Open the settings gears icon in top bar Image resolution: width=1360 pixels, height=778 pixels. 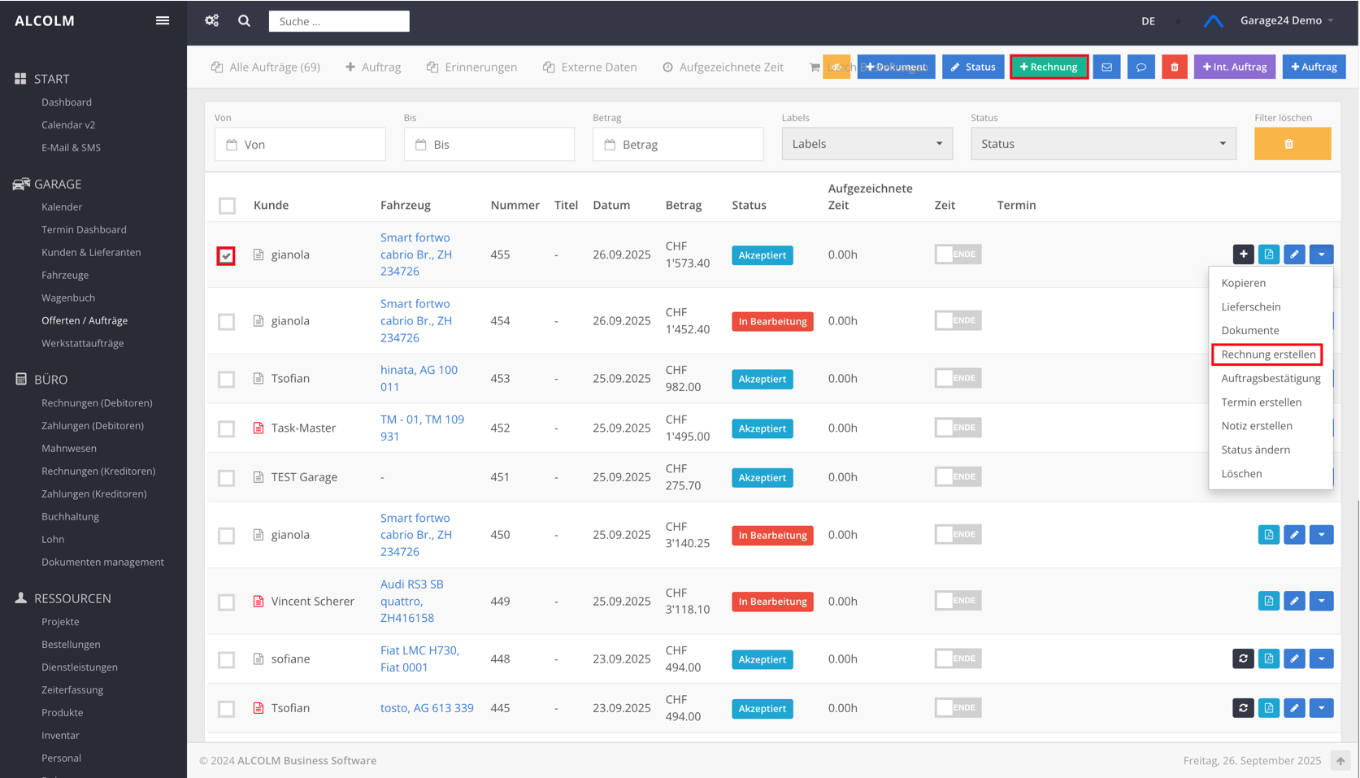point(212,20)
